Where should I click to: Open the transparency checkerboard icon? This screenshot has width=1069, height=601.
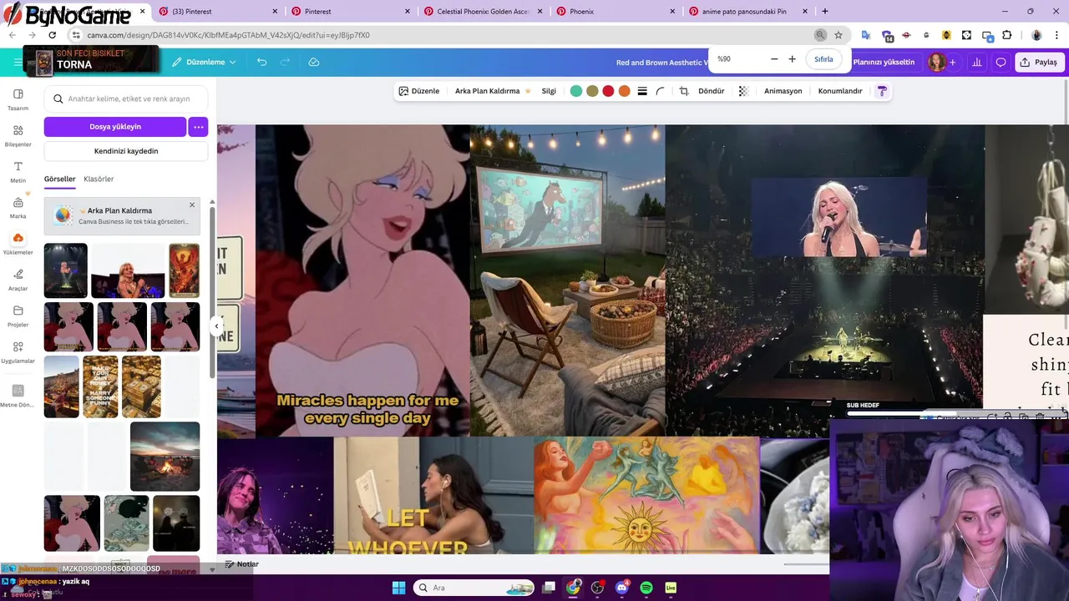(x=743, y=91)
